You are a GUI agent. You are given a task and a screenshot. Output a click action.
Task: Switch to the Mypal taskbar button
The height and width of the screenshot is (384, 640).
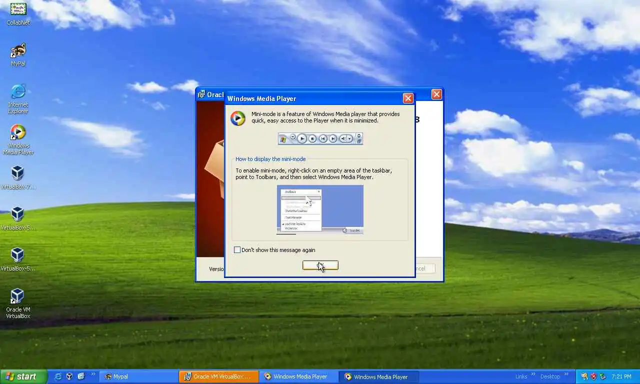point(139,376)
